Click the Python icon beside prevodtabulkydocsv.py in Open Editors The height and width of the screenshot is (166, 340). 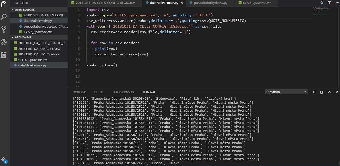tap(21, 26)
